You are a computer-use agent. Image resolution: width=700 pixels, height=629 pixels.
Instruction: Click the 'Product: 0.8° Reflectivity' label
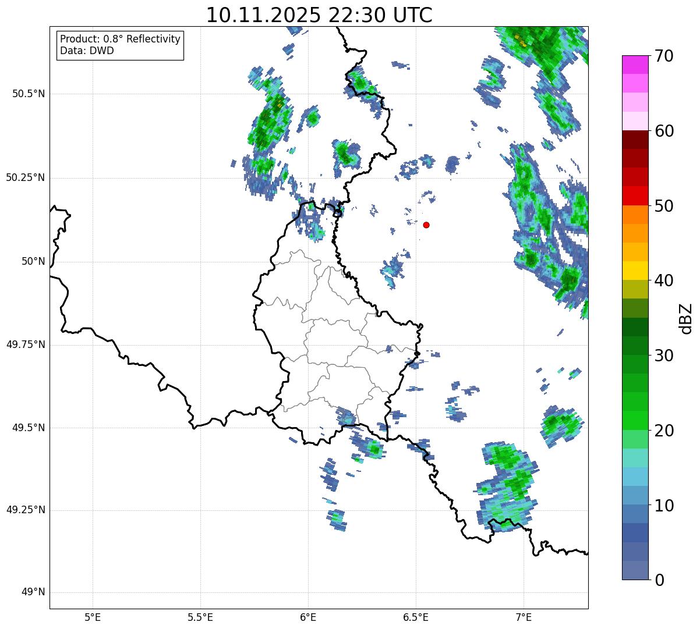click(121, 39)
